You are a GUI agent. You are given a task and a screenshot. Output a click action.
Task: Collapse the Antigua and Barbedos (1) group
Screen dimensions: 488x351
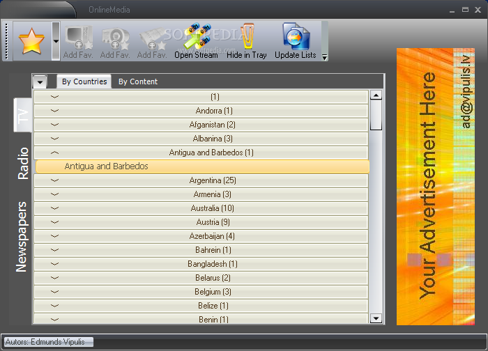coord(201,153)
